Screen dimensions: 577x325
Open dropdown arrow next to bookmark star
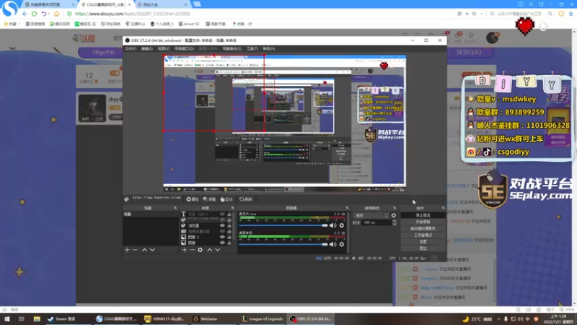click(x=481, y=14)
